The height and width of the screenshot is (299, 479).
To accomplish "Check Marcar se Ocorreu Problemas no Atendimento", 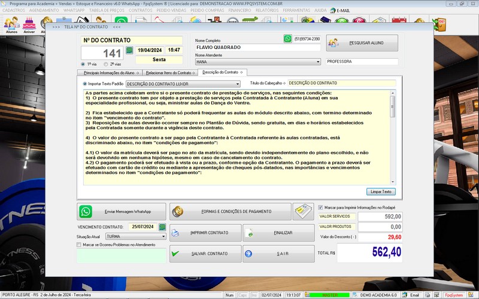I will pyautogui.click(x=79, y=245).
